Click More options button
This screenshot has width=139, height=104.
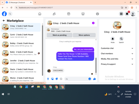(84, 35)
